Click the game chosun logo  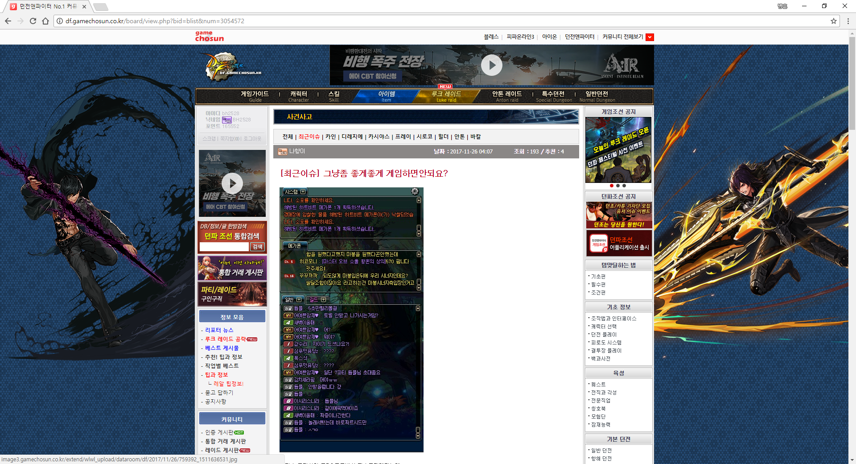click(209, 36)
